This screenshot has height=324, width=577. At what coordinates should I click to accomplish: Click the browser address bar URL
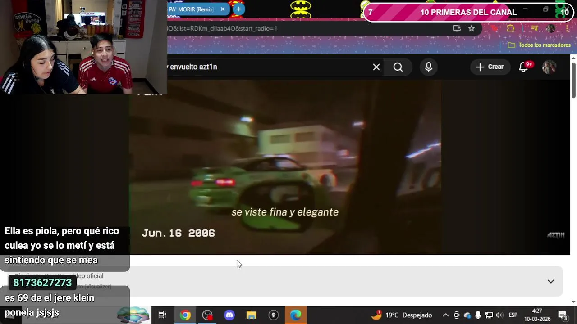click(222, 28)
